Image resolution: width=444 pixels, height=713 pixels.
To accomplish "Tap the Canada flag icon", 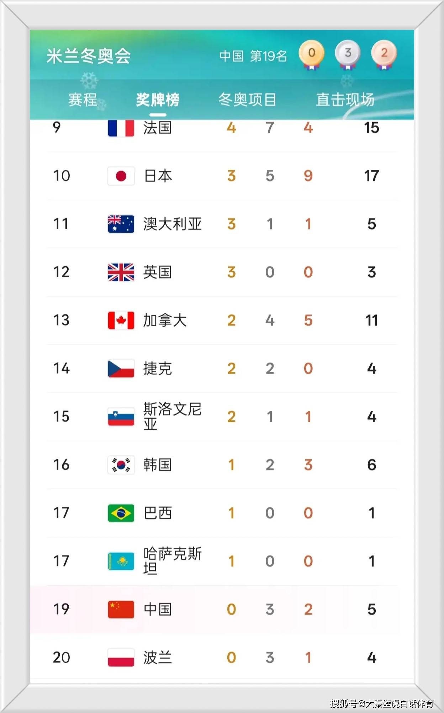I will 121,320.
